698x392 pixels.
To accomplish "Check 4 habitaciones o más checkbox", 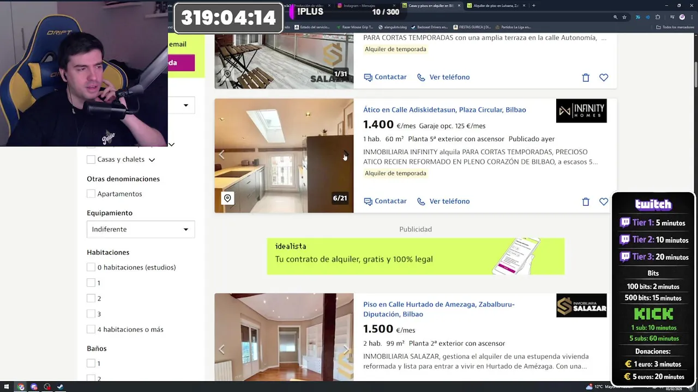I will click(x=91, y=329).
